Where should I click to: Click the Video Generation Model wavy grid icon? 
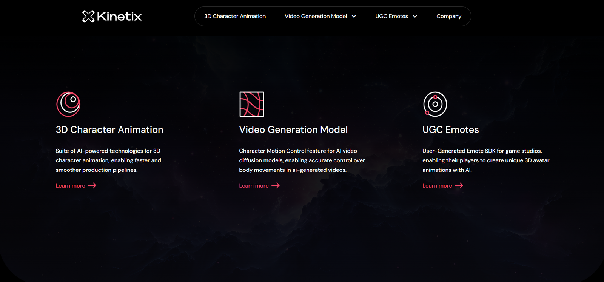(x=252, y=104)
